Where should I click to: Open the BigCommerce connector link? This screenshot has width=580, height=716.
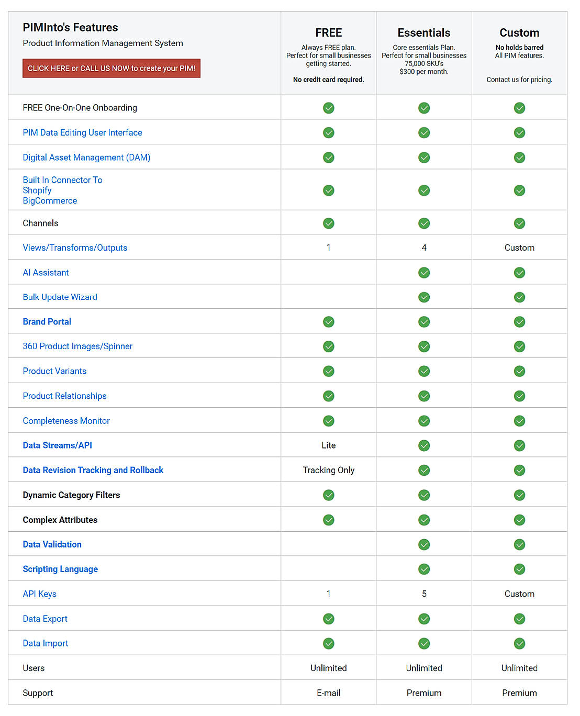click(x=50, y=201)
